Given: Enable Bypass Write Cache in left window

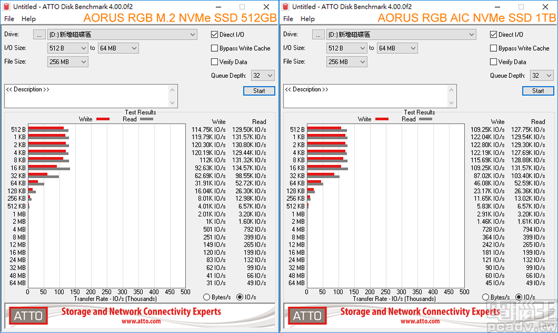Looking at the screenshot, I should click(x=215, y=48).
